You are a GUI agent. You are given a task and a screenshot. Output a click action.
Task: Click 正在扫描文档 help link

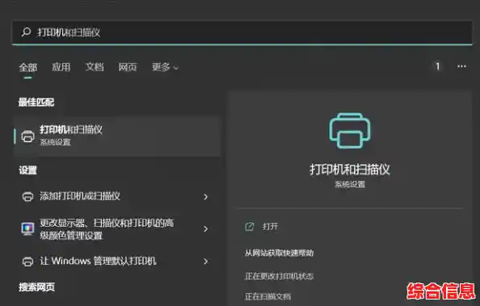point(267,296)
